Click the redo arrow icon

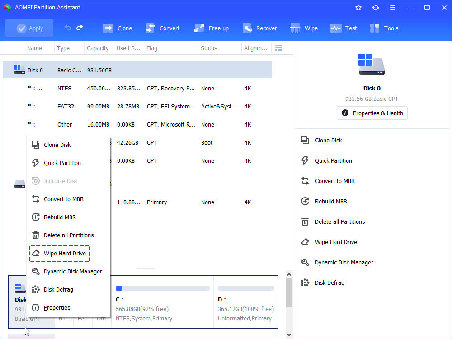(x=80, y=28)
